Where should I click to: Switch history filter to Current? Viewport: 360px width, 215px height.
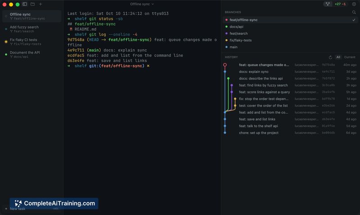pos(350,57)
